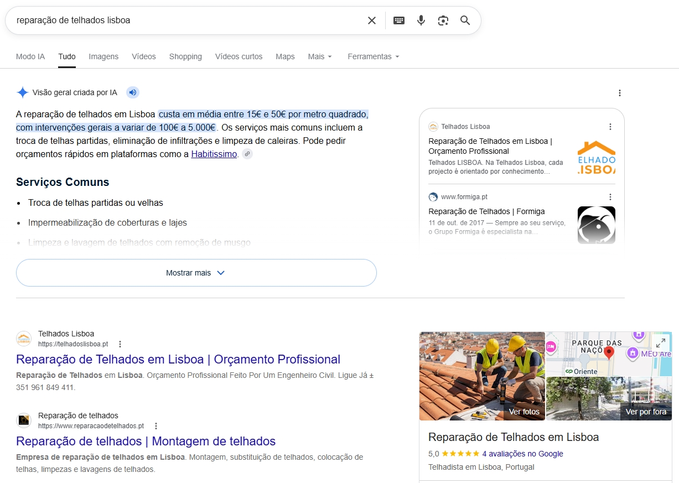This screenshot has height=483, width=679.
Task: Click the Serviços Comuns heading
Action: [x=63, y=182]
